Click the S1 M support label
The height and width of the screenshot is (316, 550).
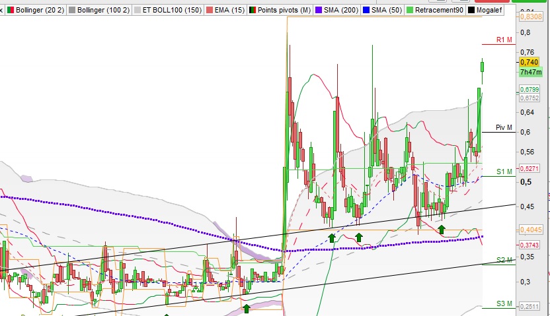pyautogui.click(x=504, y=172)
